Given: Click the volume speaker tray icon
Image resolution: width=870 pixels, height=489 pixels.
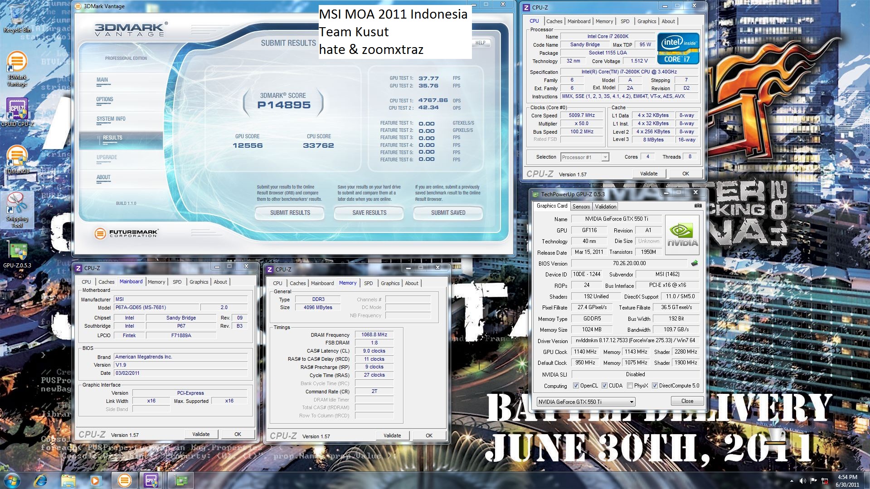Looking at the screenshot, I should pyautogui.click(x=802, y=480).
